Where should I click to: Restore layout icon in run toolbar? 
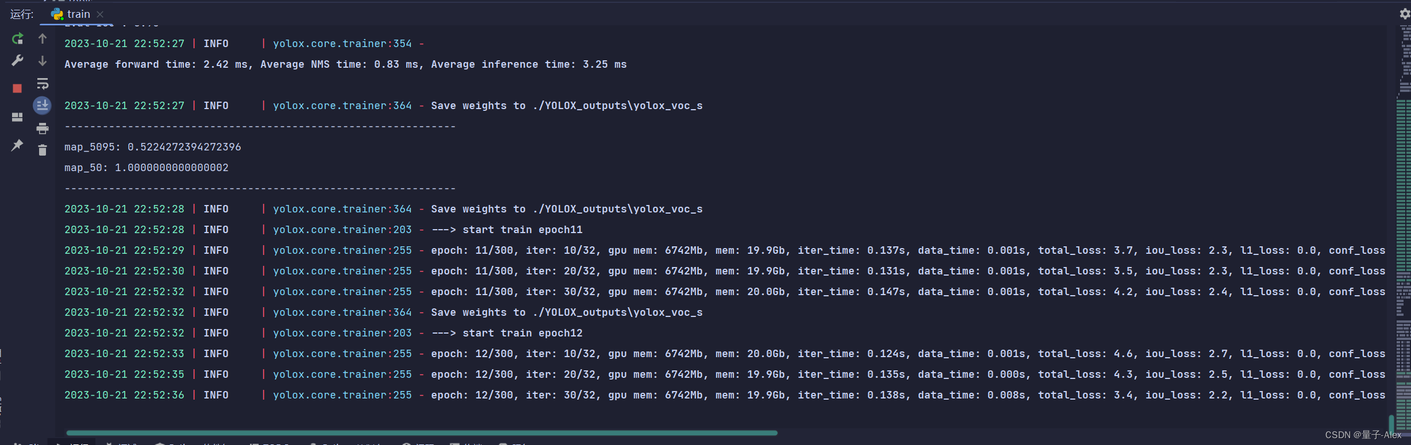pos(17,117)
